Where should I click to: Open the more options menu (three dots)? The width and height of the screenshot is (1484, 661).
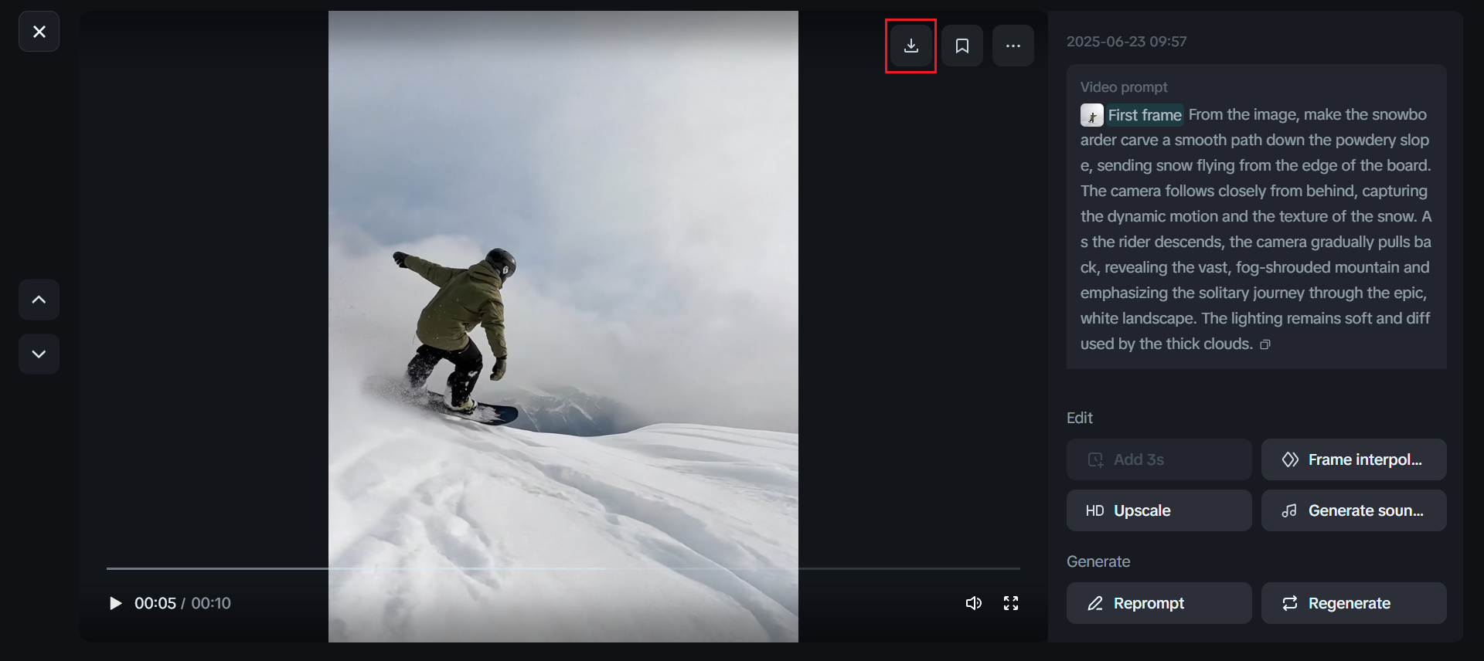pyautogui.click(x=1013, y=46)
